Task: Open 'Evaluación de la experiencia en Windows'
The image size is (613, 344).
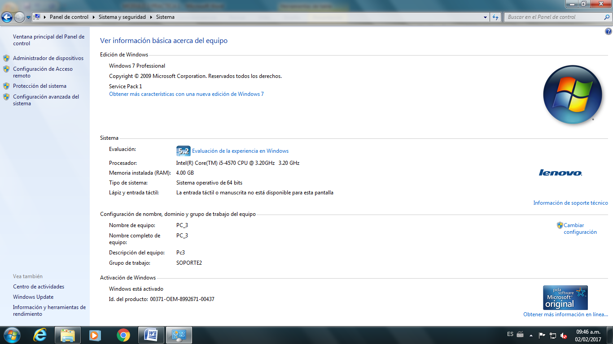Action: (x=240, y=151)
